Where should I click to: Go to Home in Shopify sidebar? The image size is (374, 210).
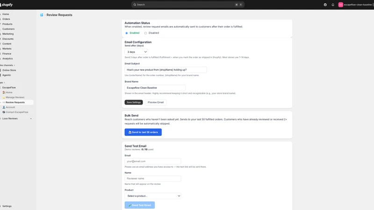click(6, 14)
